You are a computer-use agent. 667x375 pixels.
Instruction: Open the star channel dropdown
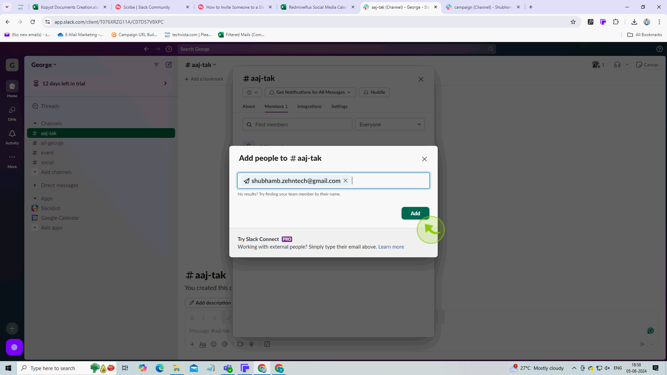252,92
